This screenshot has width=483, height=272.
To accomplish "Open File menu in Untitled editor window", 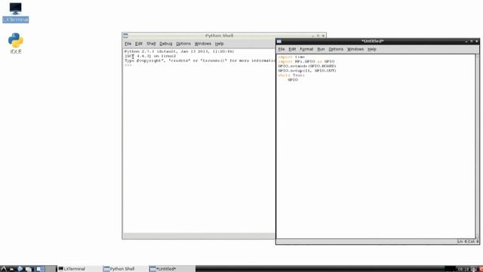I will [281, 49].
